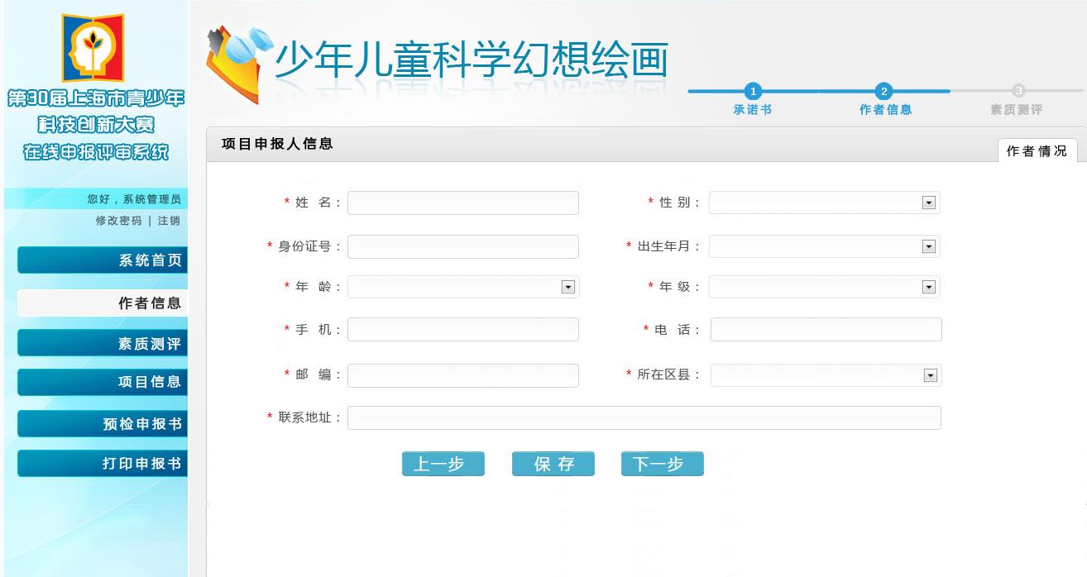This screenshot has height=577, width=1087.
Task: Open the 所在区县 dropdown
Action: point(930,376)
